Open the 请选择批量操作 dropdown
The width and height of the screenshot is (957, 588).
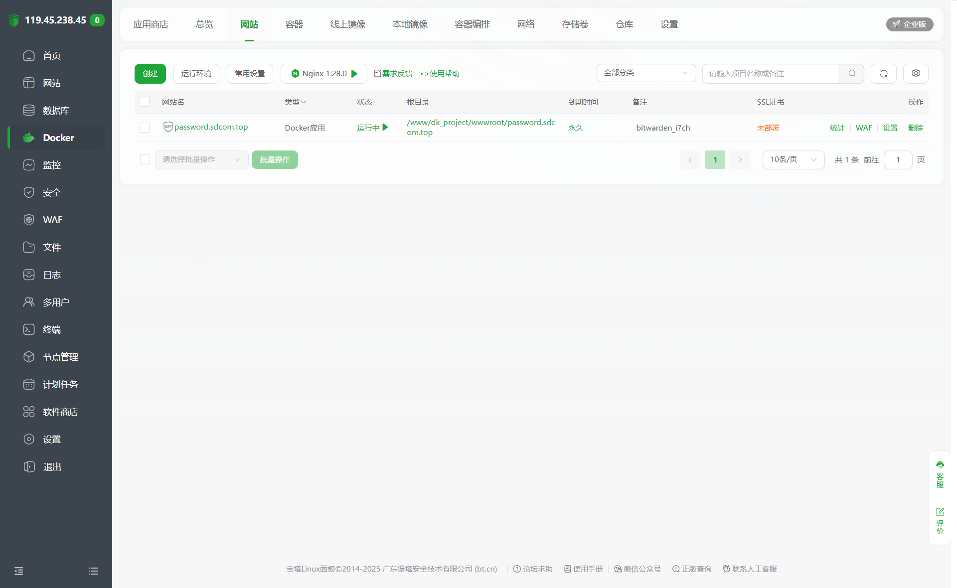pyautogui.click(x=201, y=159)
